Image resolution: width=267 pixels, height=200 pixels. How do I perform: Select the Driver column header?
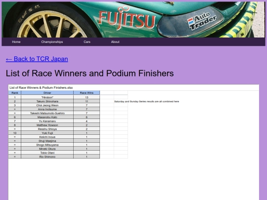pyautogui.click(x=47, y=93)
